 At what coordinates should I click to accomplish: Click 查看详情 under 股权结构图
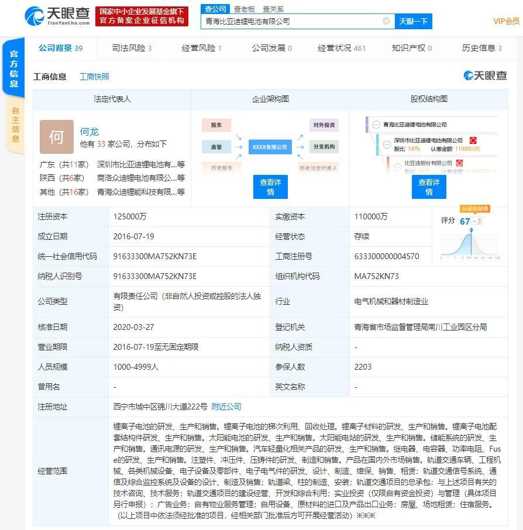pyautogui.click(x=429, y=187)
